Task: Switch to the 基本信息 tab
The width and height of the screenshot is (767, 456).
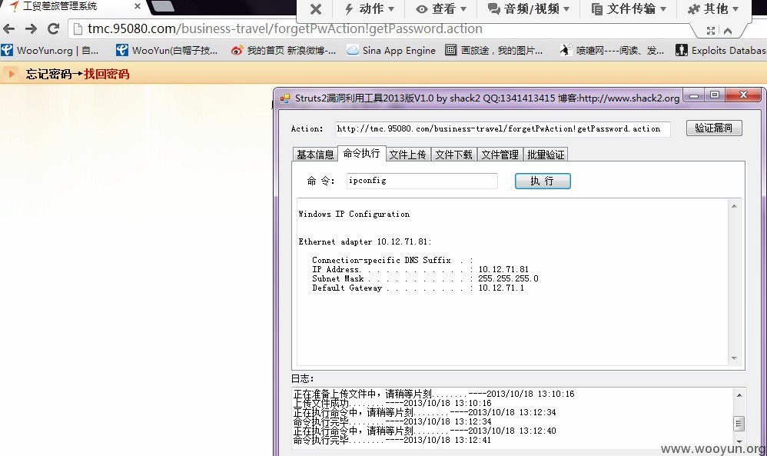Action: [x=315, y=155]
